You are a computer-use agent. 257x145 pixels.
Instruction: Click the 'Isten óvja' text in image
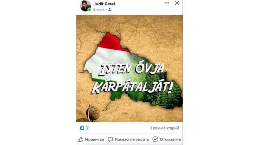[132, 69]
